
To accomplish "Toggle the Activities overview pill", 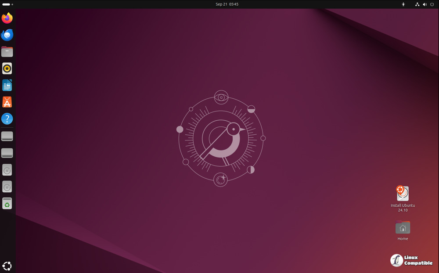I will [x=7, y=4].
